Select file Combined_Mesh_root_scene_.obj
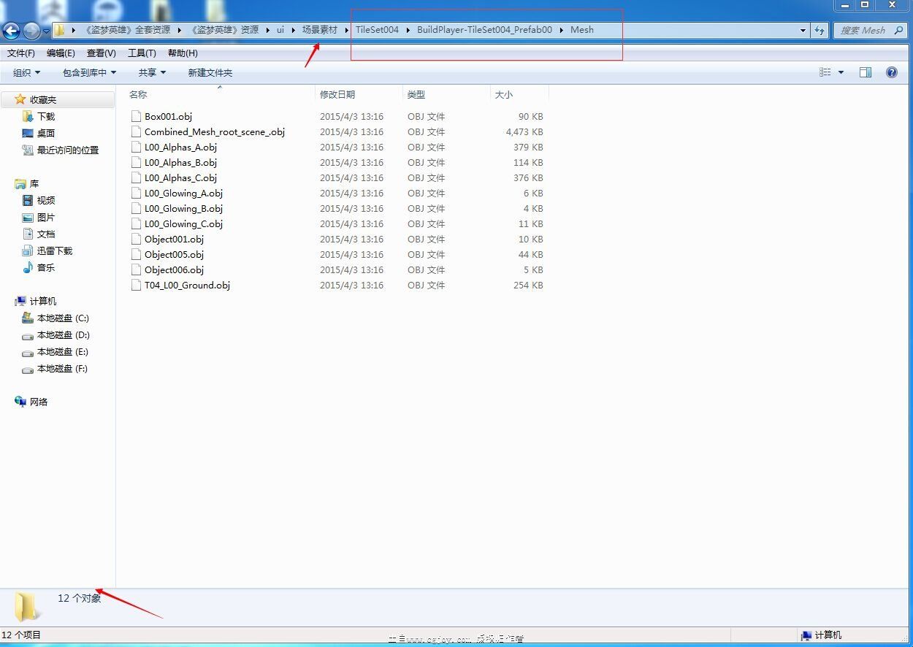913x647 pixels. (214, 132)
